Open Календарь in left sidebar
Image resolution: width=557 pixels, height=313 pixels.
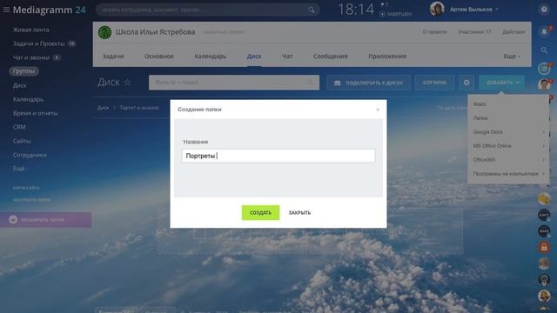(28, 99)
